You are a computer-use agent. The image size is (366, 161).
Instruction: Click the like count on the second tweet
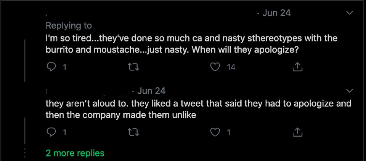tap(229, 132)
